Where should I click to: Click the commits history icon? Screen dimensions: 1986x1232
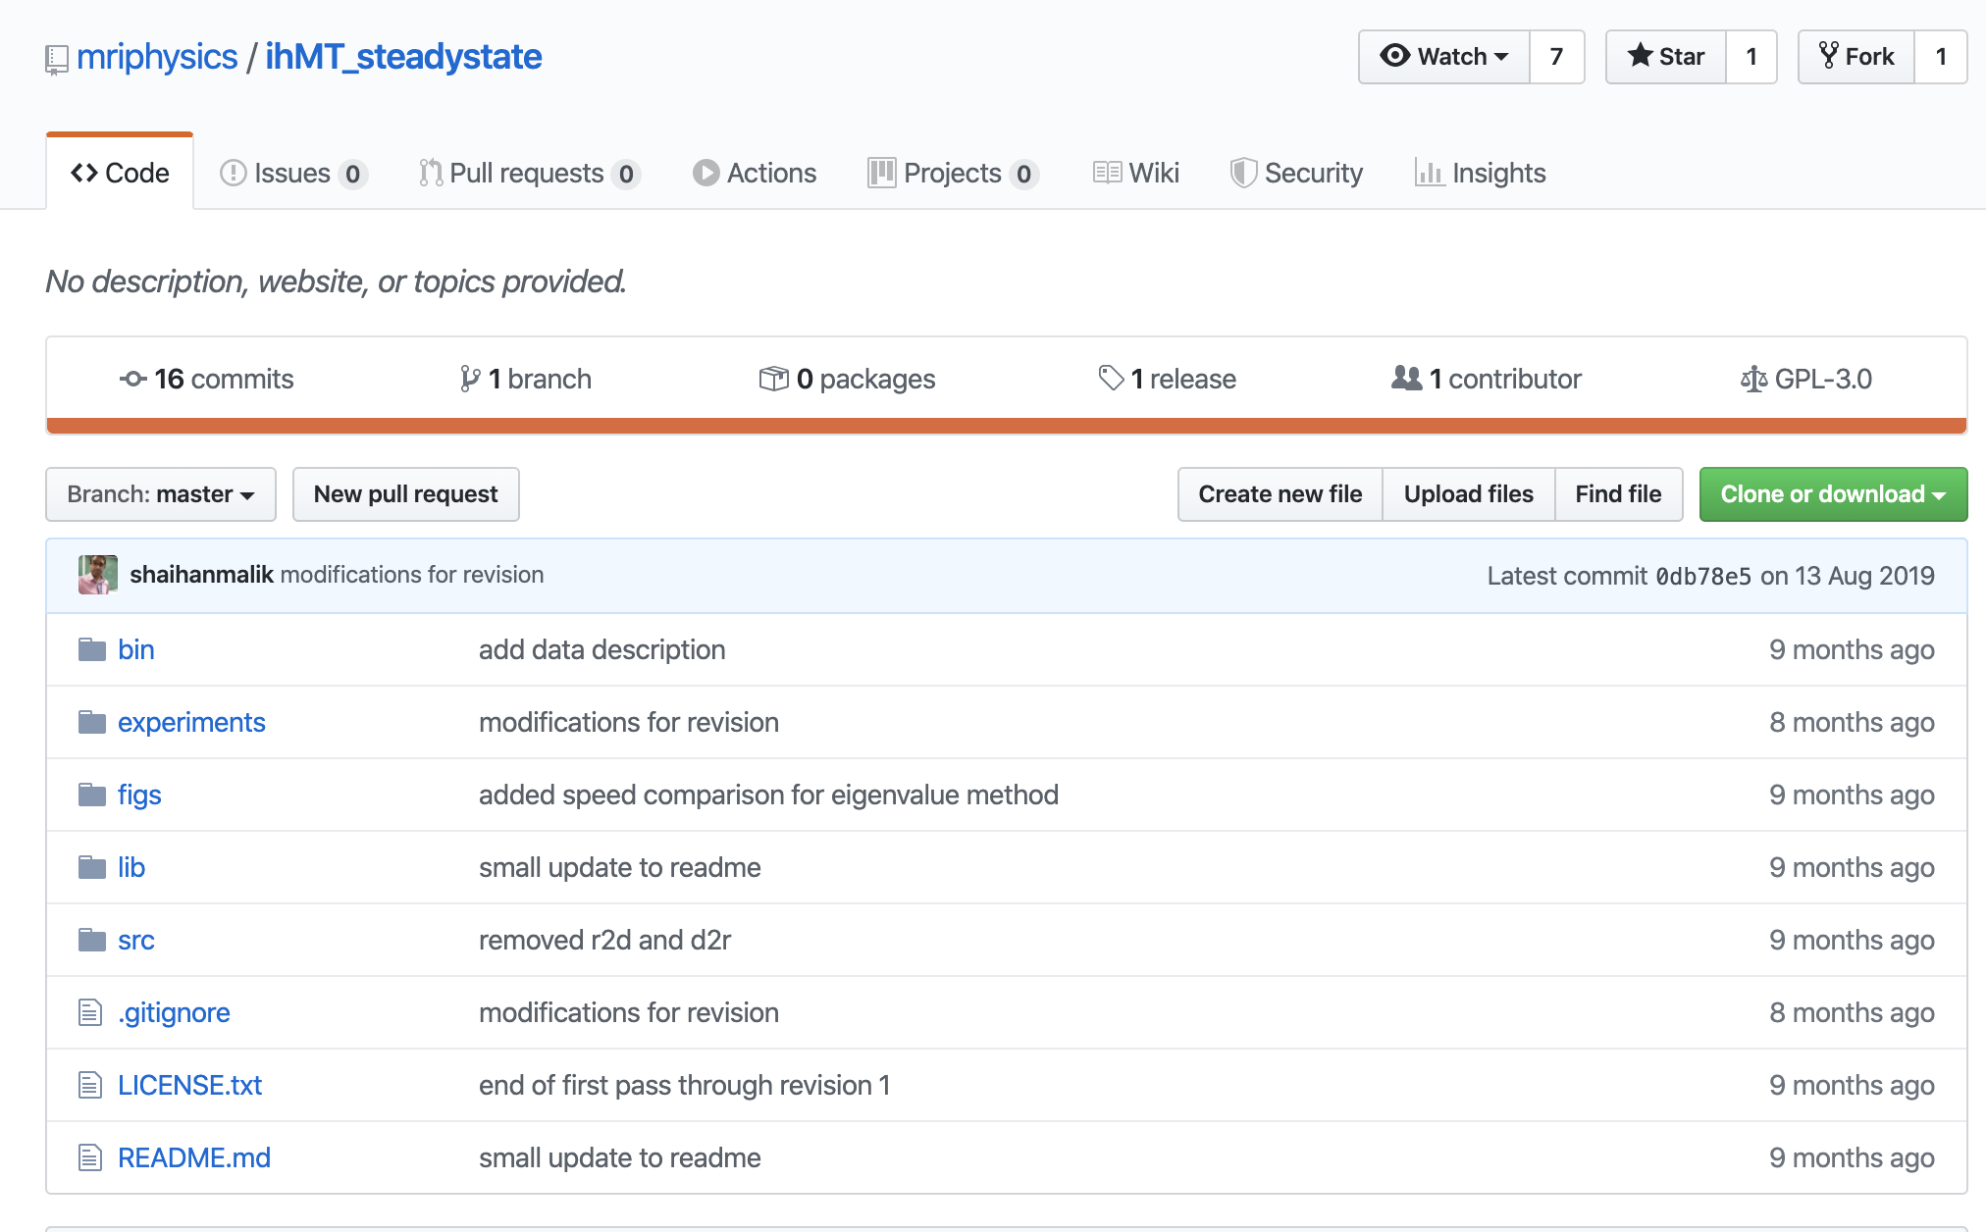pyautogui.click(x=132, y=379)
